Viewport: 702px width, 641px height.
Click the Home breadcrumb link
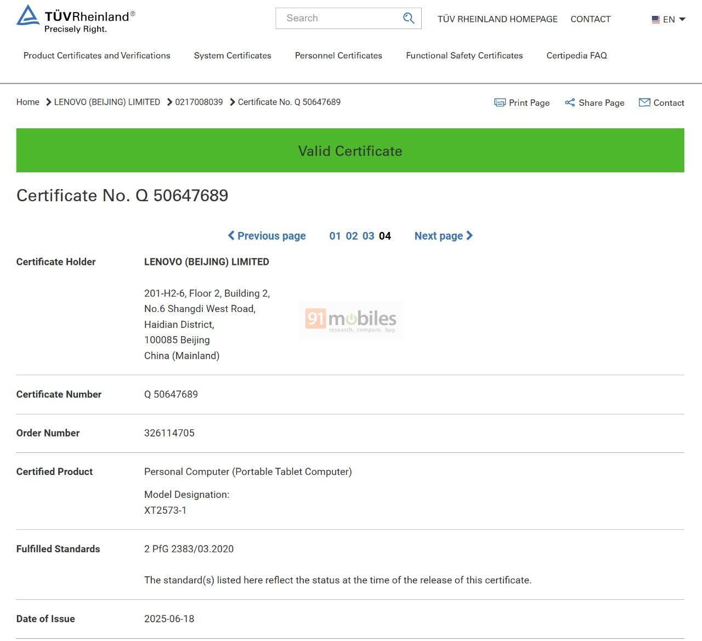(27, 102)
